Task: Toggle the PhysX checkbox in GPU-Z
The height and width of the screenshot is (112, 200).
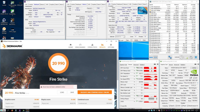Action: 182,106
